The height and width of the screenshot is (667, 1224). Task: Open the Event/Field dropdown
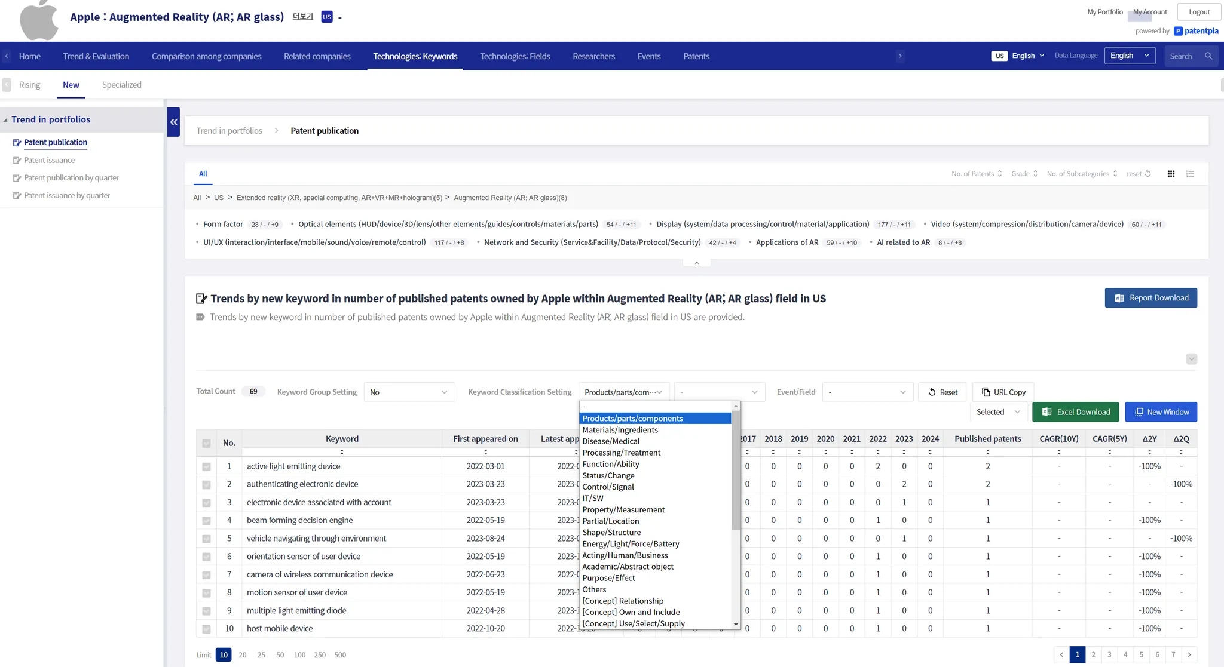[867, 392]
